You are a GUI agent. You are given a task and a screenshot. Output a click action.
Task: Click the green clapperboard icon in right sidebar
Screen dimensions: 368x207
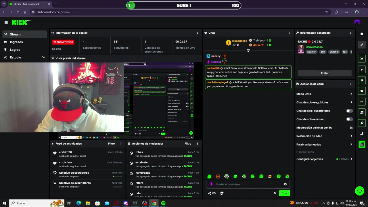[x=362, y=144]
